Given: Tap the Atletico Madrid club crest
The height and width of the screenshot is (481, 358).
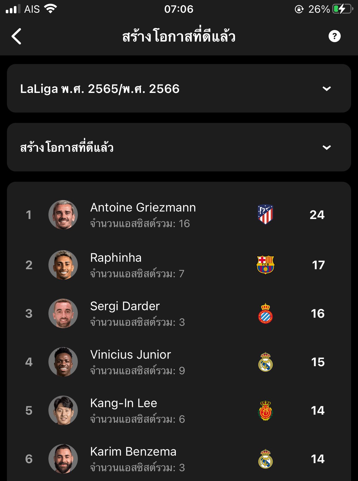Looking at the screenshot, I should 265,214.
